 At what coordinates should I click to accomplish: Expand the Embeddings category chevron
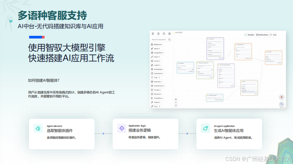[163, 69]
